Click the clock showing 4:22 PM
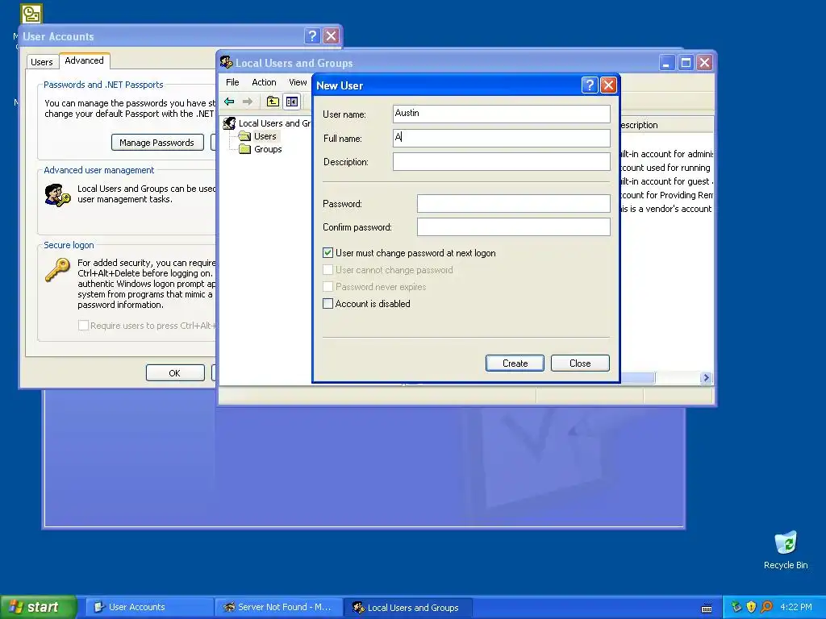Image resolution: width=826 pixels, height=619 pixels. coord(796,607)
